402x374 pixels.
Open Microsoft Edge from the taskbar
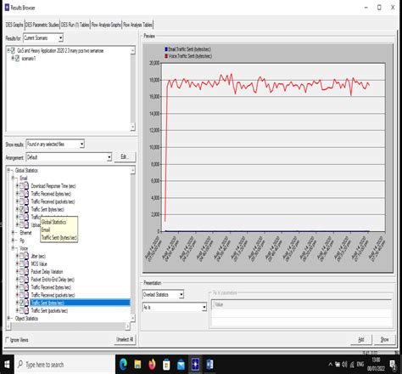tap(123, 365)
